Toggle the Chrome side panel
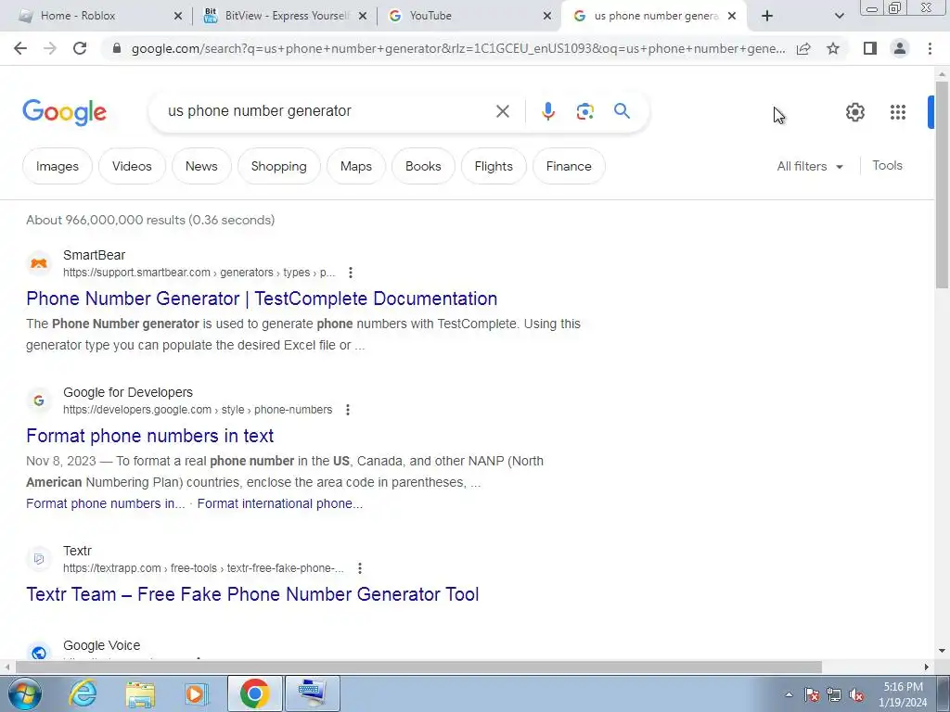Viewport: 950px width, 712px height. click(870, 48)
